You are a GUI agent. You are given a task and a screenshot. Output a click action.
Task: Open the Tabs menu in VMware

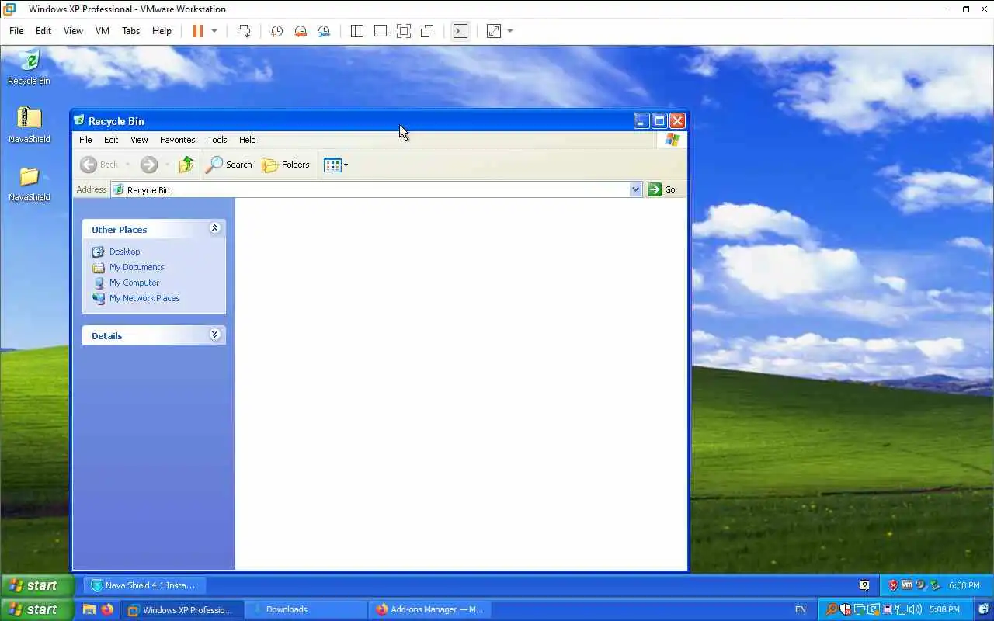[x=130, y=31]
